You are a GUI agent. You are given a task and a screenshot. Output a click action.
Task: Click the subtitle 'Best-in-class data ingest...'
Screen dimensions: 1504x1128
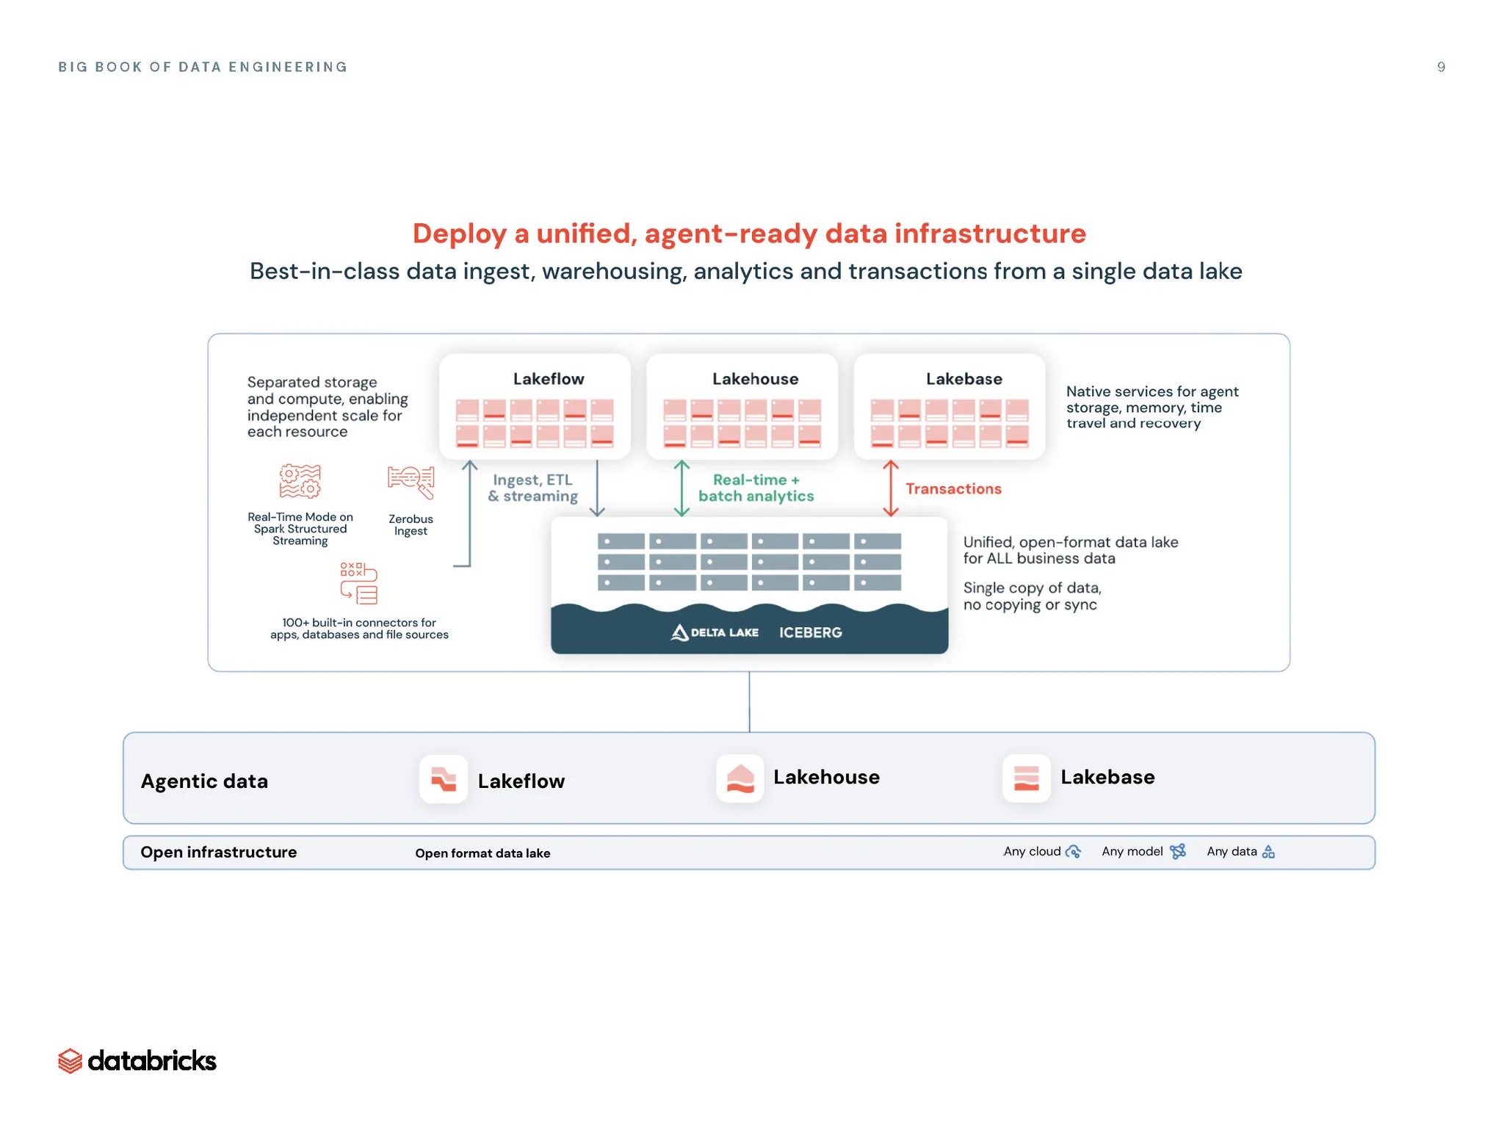tap(746, 271)
